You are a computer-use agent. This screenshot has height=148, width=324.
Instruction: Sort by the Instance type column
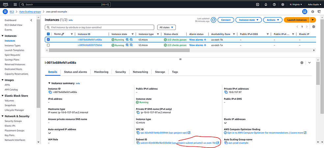tap(158, 34)
